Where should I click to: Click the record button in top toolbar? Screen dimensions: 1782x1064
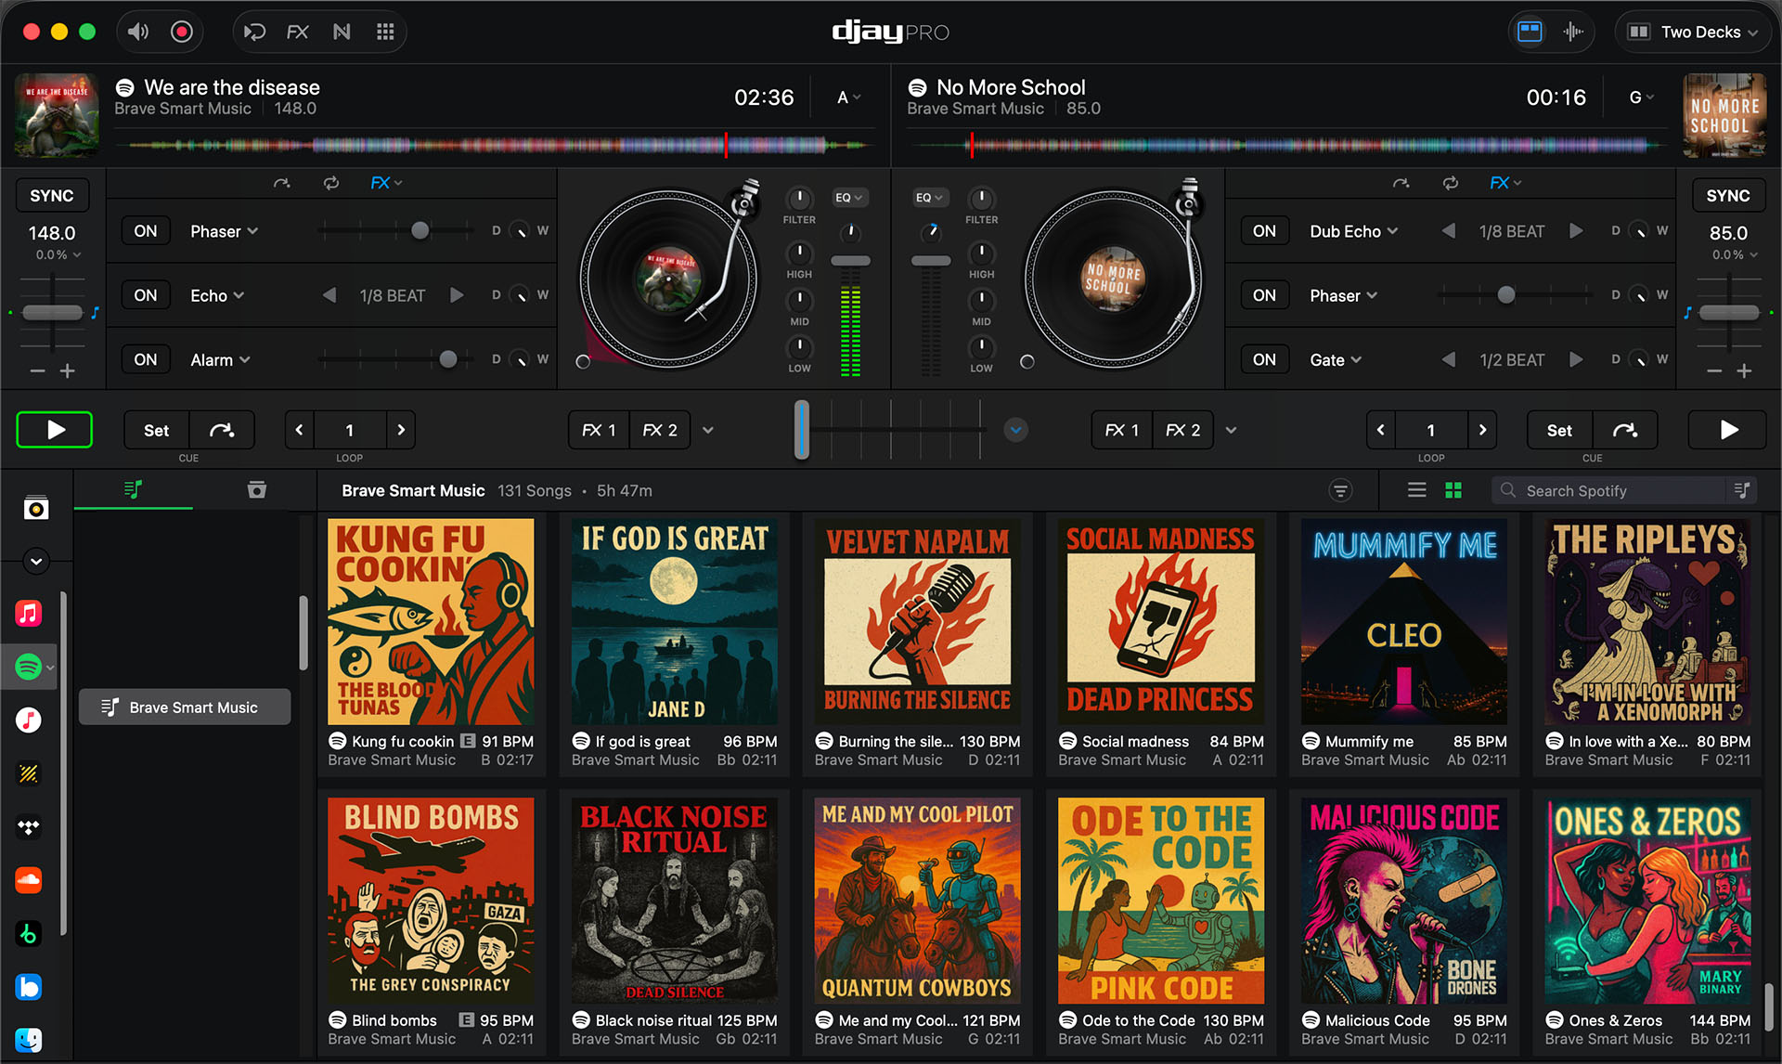(x=182, y=32)
